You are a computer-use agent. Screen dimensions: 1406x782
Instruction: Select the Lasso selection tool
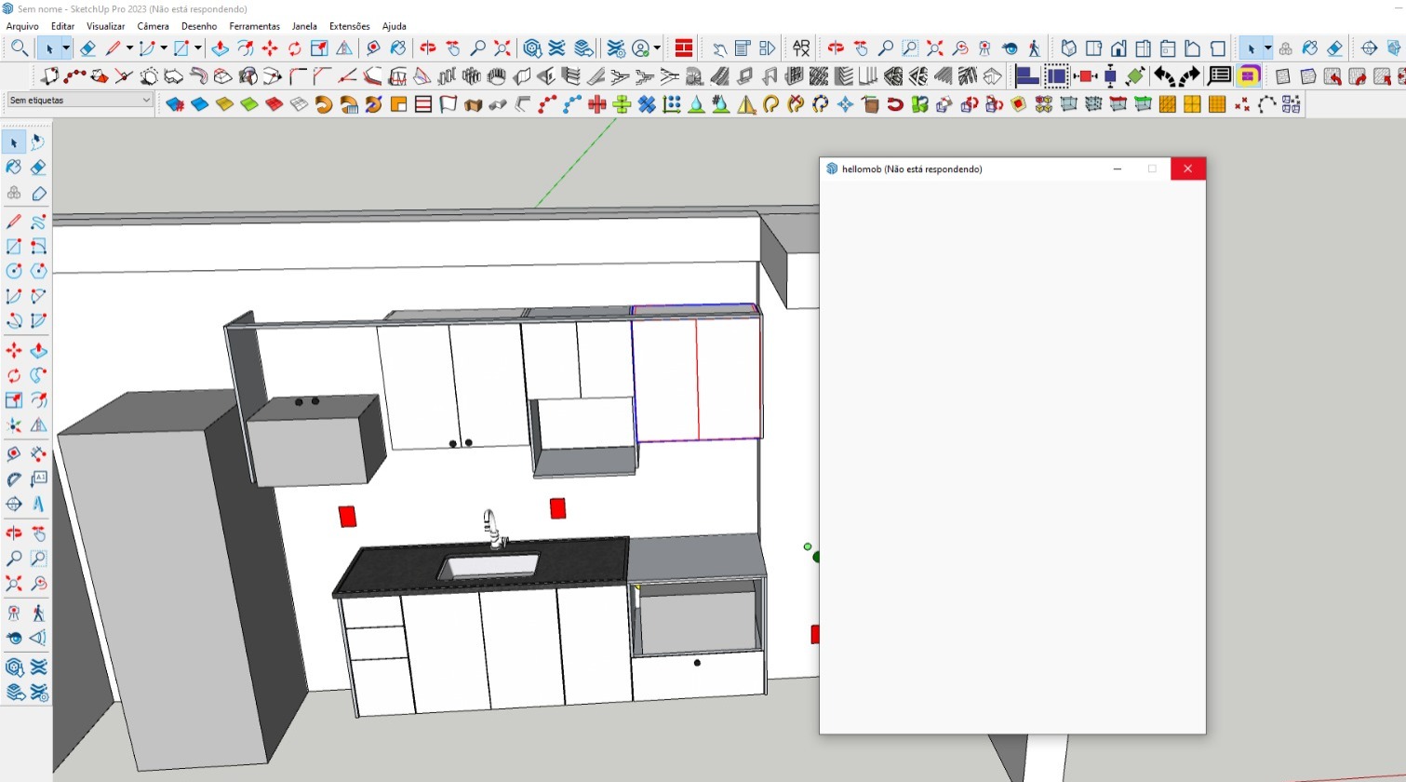38,142
